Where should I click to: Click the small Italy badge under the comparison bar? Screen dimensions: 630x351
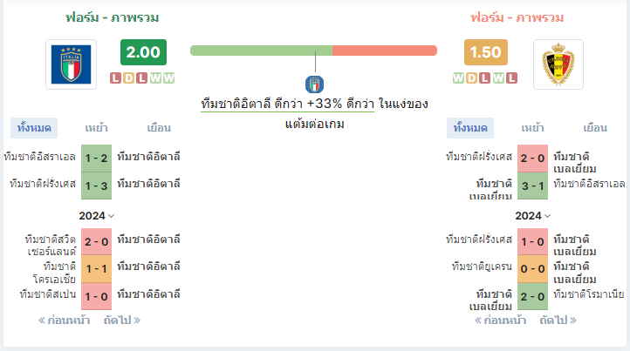click(x=314, y=84)
